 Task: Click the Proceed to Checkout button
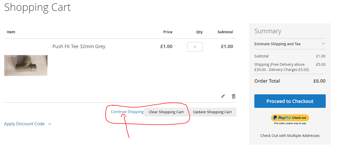pos(290,101)
